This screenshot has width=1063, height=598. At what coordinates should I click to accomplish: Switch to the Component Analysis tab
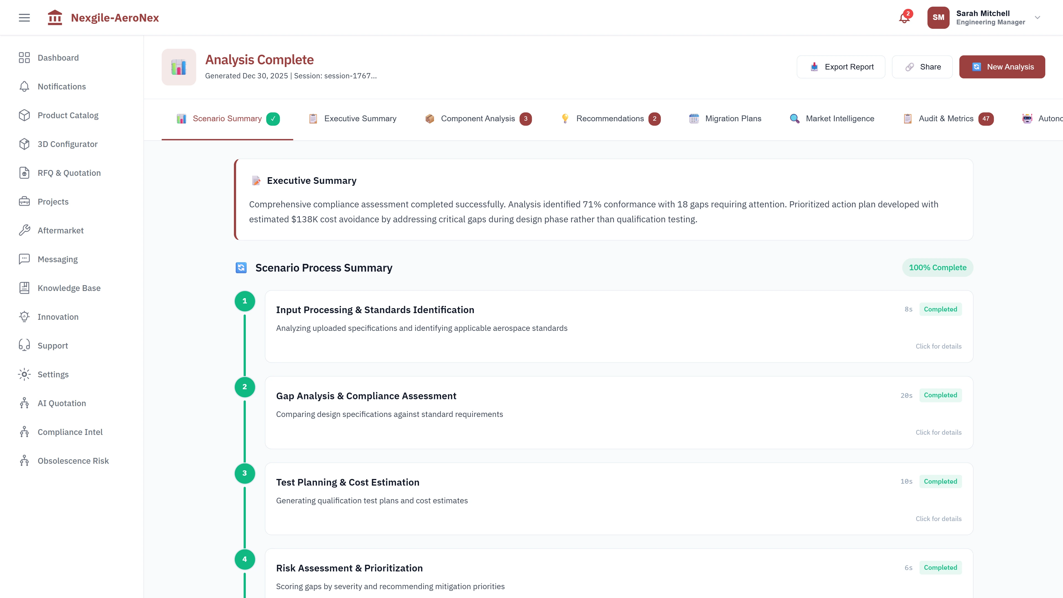pyautogui.click(x=478, y=118)
